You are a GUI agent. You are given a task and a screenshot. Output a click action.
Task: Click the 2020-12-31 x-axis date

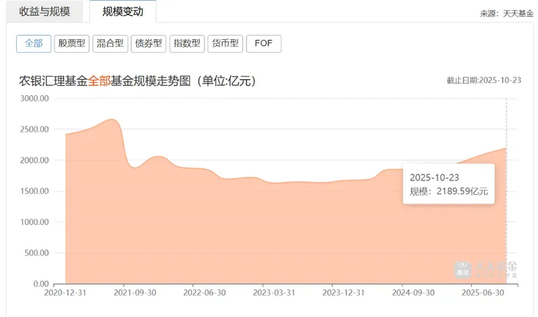65,292
